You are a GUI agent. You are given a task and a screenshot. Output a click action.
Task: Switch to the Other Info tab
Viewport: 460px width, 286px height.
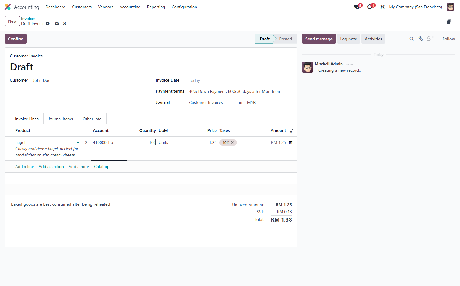coord(92,119)
